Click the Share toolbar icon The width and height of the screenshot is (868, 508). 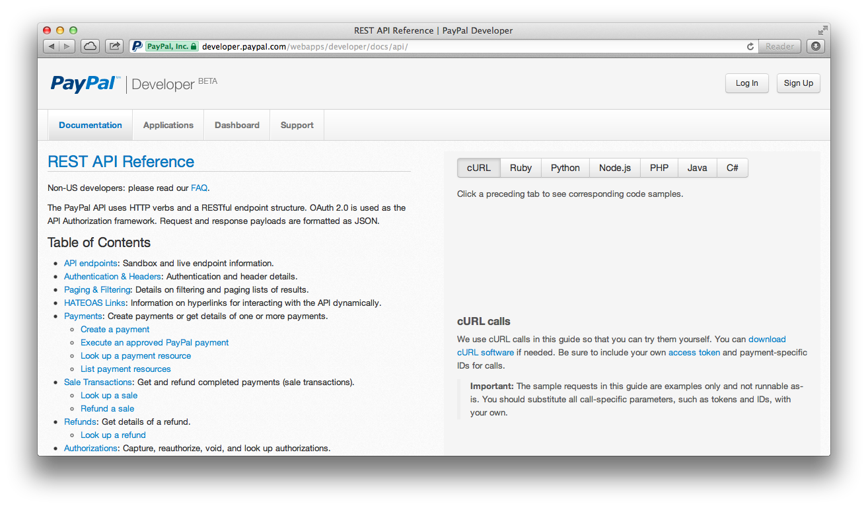(114, 46)
